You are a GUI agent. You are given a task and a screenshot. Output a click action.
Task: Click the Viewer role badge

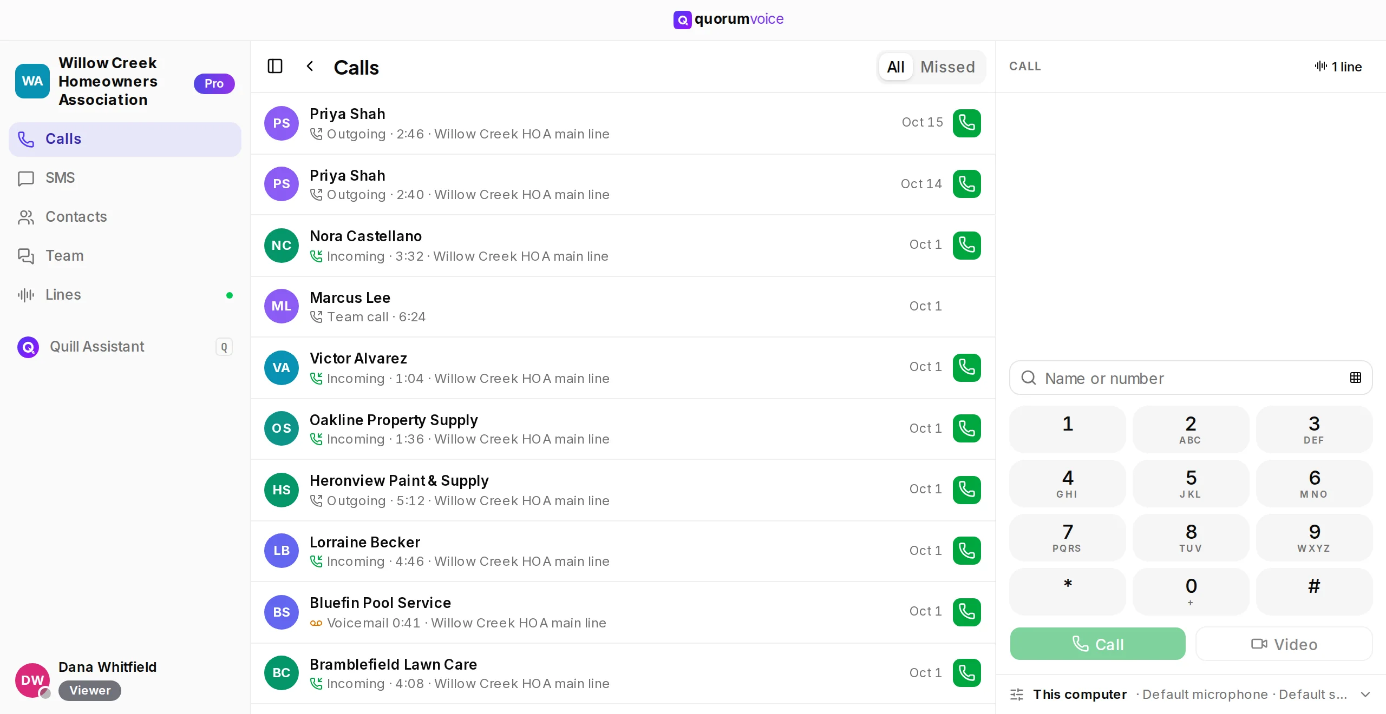click(90, 691)
